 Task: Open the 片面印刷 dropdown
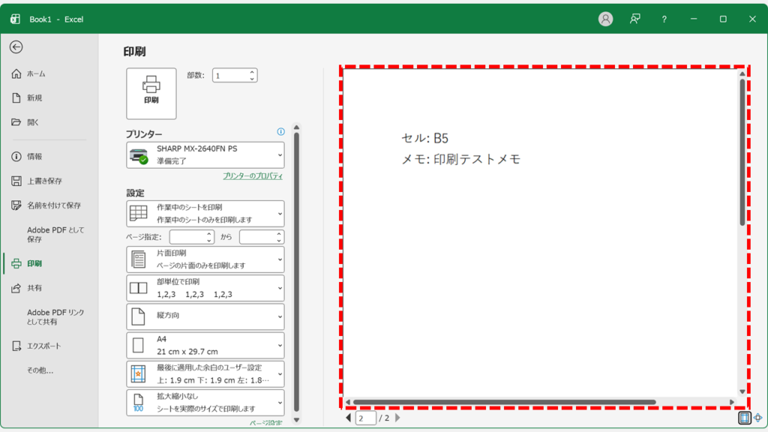(x=205, y=259)
